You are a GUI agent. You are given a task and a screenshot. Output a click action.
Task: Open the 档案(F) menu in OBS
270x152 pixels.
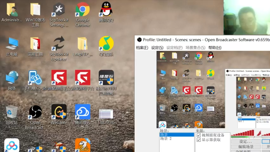pyautogui.click(x=142, y=48)
